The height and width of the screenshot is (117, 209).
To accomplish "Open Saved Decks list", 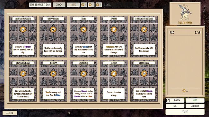I will [x=195, y=106].
